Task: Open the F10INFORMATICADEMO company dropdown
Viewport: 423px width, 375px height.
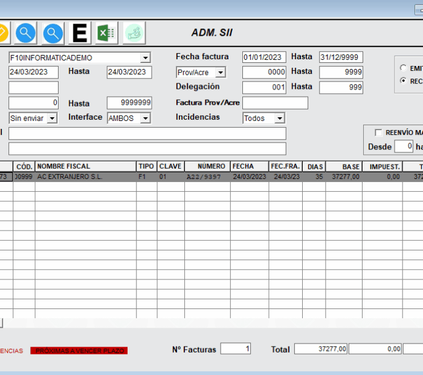Action: pos(145,58)
